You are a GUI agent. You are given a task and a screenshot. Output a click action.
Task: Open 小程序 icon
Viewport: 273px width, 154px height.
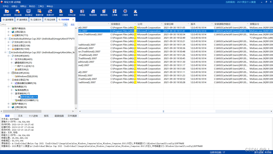point(125,13)
